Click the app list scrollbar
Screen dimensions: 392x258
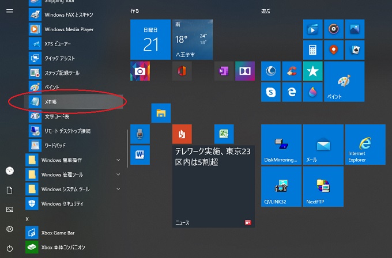(127, 149)
